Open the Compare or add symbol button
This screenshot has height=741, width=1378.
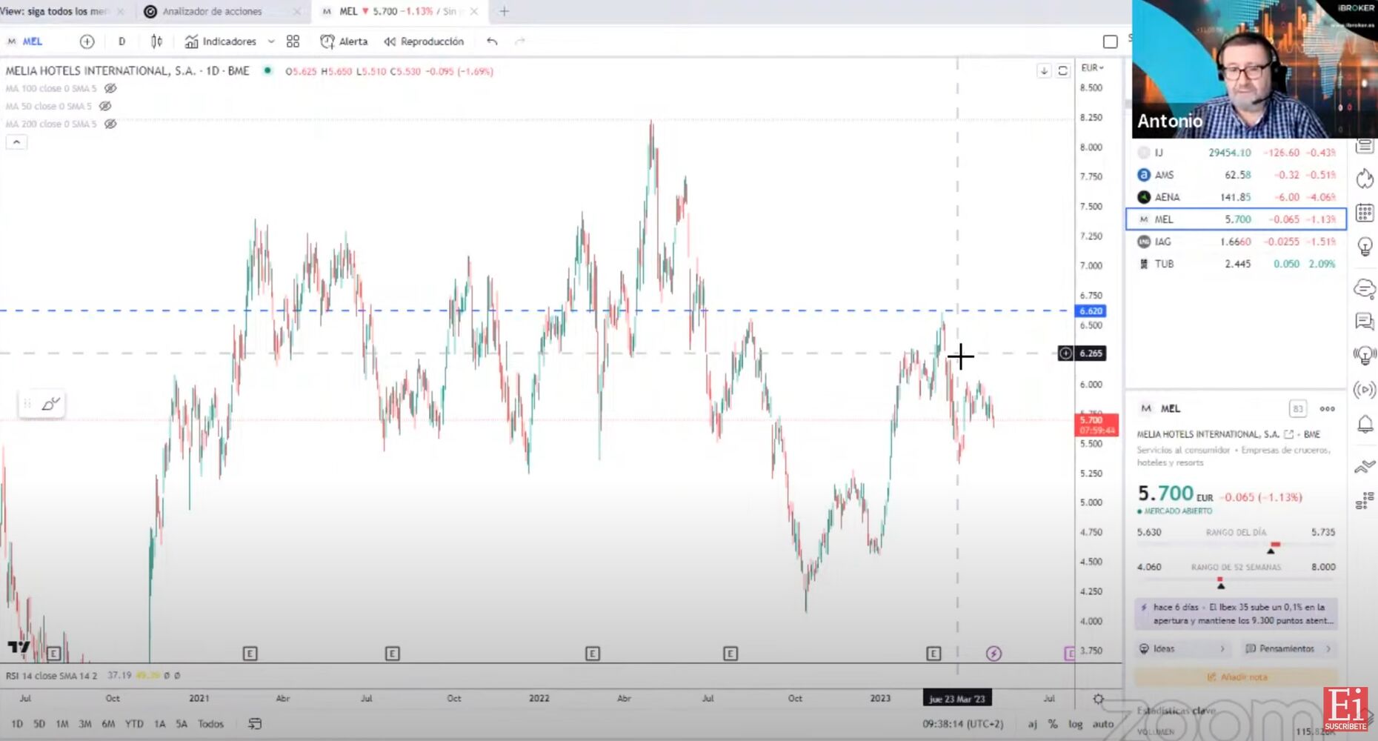tap(87, 41)
